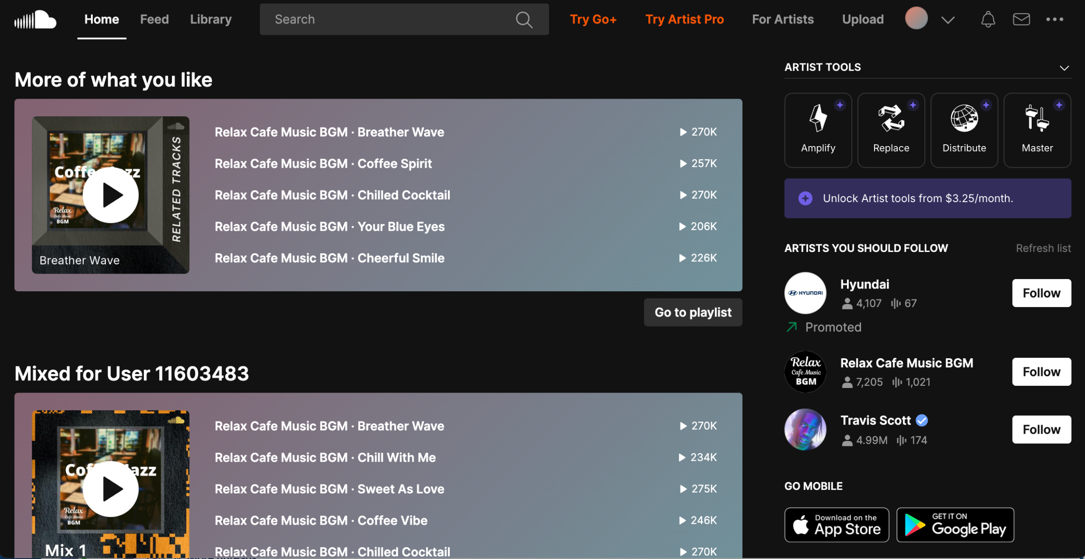Click the SoundCloud logo icon
The width and height of the screenshot is (1085, 559).
pyautogui.click(x=35, y=19)
